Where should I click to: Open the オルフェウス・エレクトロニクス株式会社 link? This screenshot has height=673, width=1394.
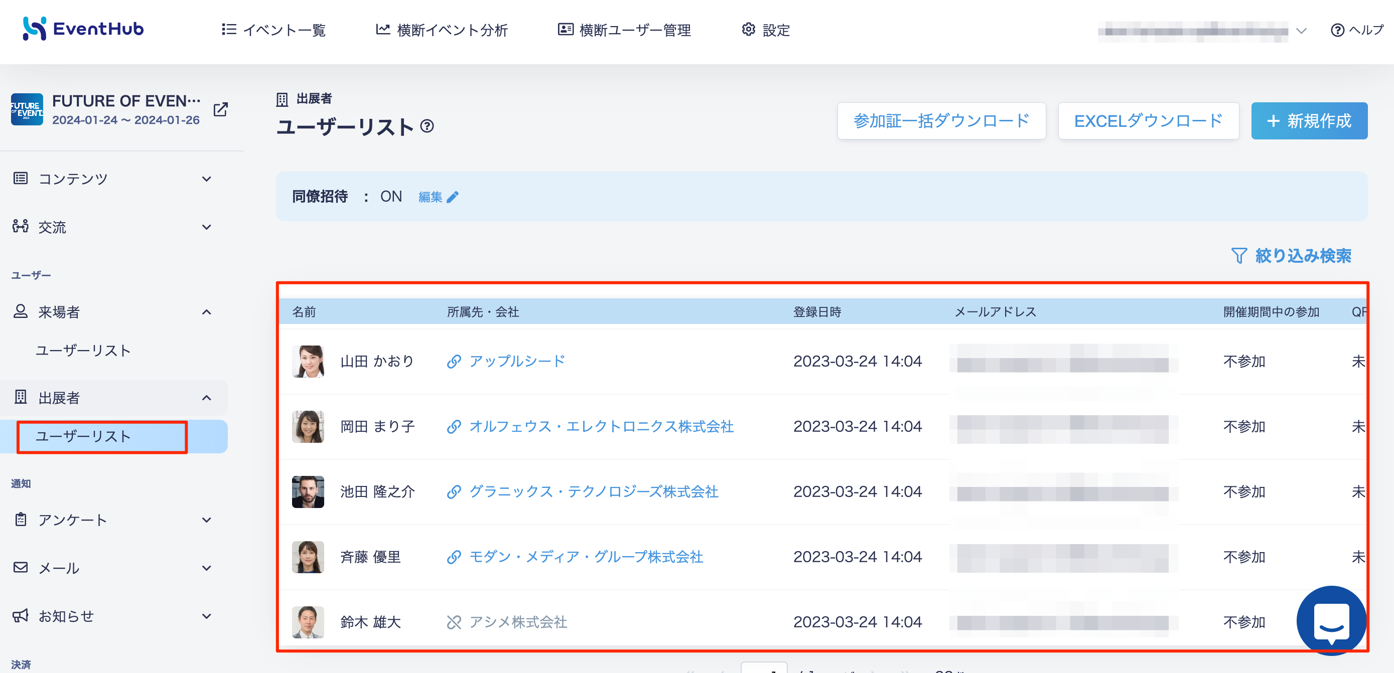[601, 427]
